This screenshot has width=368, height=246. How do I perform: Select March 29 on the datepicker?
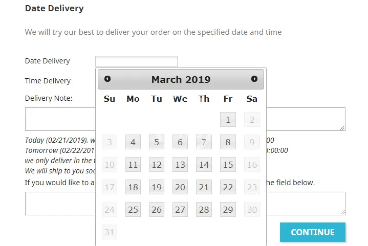(x=228, y=210)
